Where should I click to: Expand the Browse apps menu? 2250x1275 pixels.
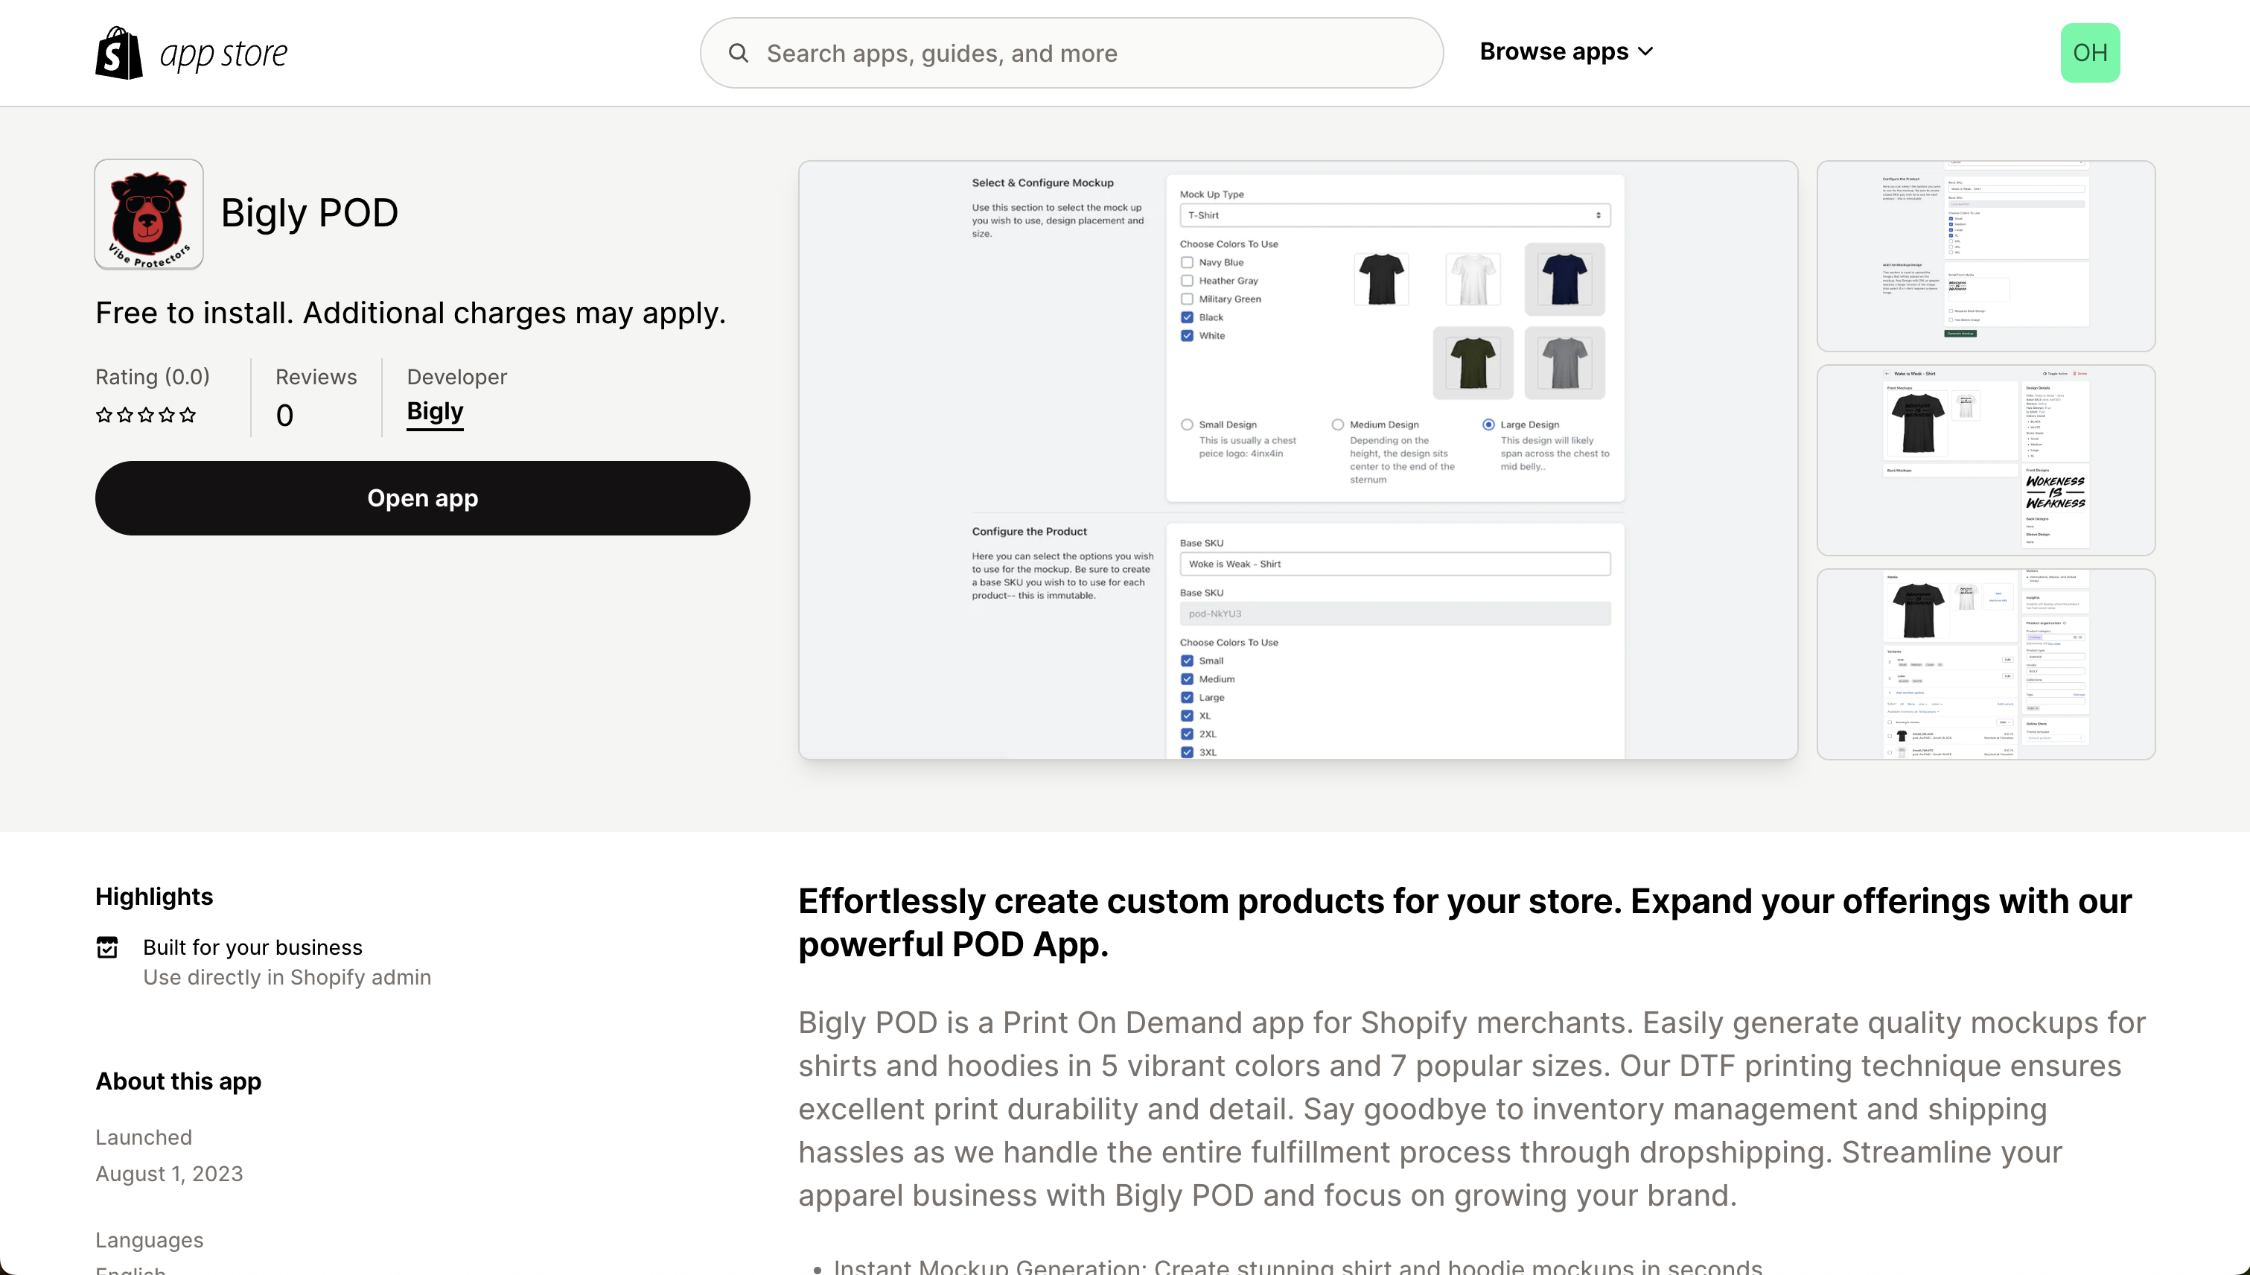pyautogui.click(x=1553, y=51)
